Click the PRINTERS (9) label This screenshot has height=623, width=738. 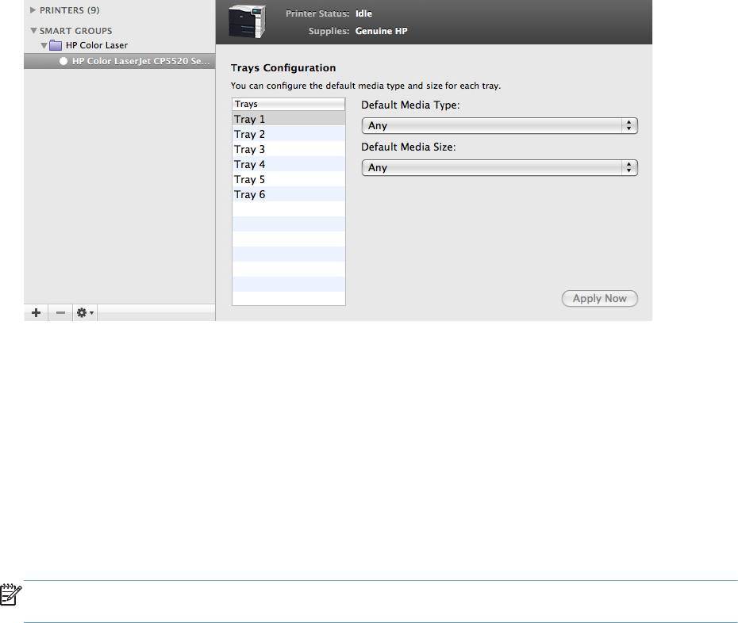[70, 10]
